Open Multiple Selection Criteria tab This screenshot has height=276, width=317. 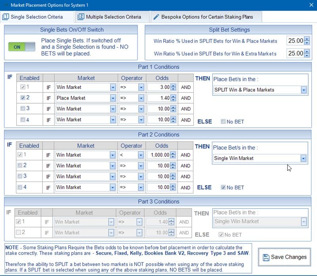click(112, 17)
